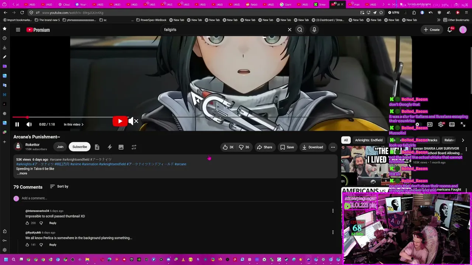
Task: Open File Explorer from the taskbar
Action: tap(87, 260)
